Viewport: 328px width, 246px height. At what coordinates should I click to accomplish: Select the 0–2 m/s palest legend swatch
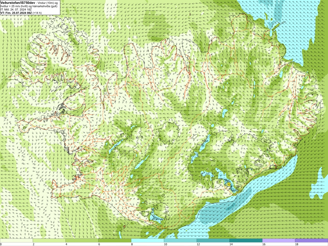(16, 241)
